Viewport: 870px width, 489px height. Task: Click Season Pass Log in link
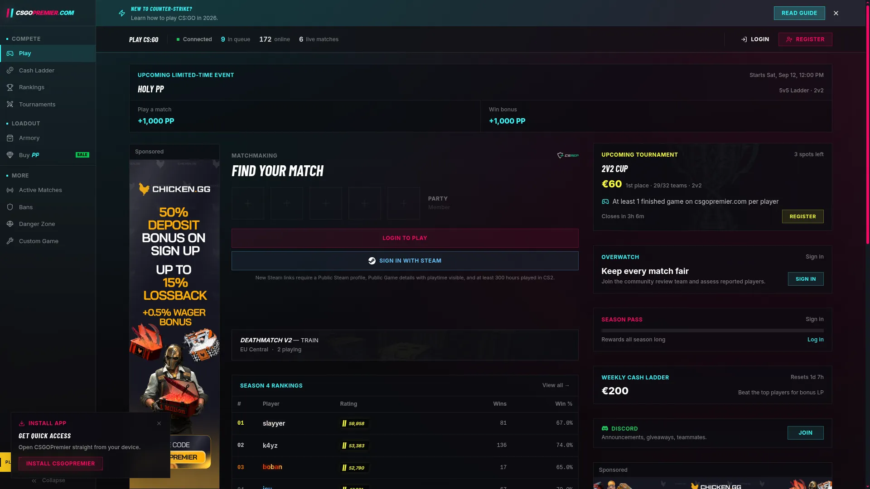(x=815, y=340)
